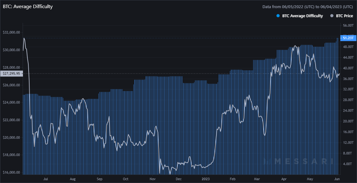Click the $20,000.00 price axis label

[x=11, y=138]
